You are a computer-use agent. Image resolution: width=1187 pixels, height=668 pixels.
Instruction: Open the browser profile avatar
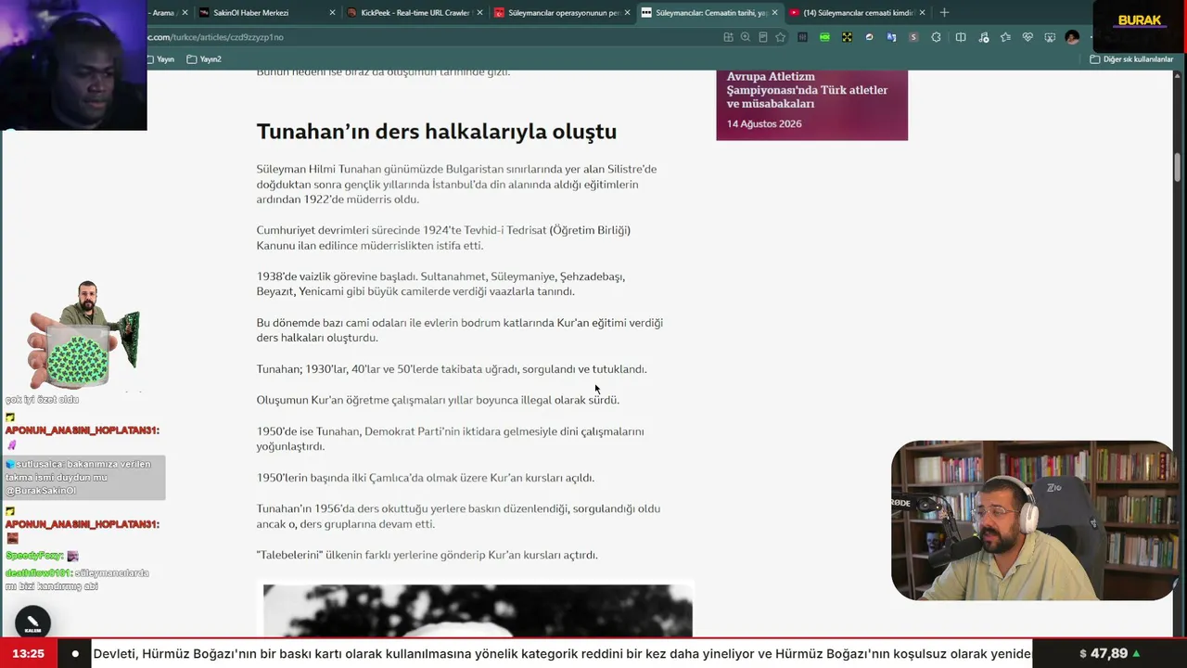coord(1072,37)
